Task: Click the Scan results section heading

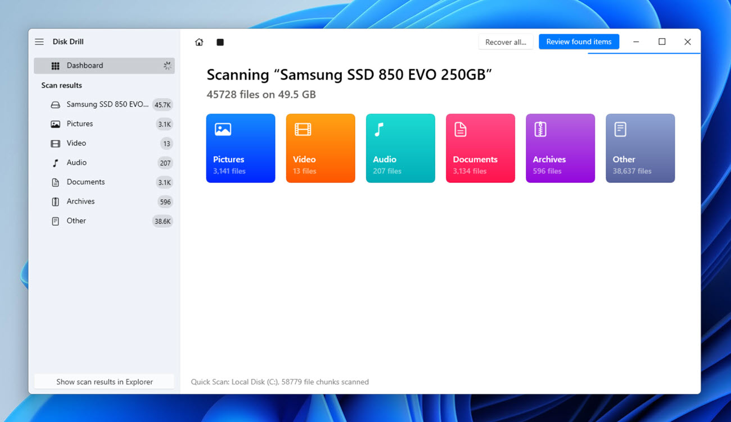Action: [62, 85]
